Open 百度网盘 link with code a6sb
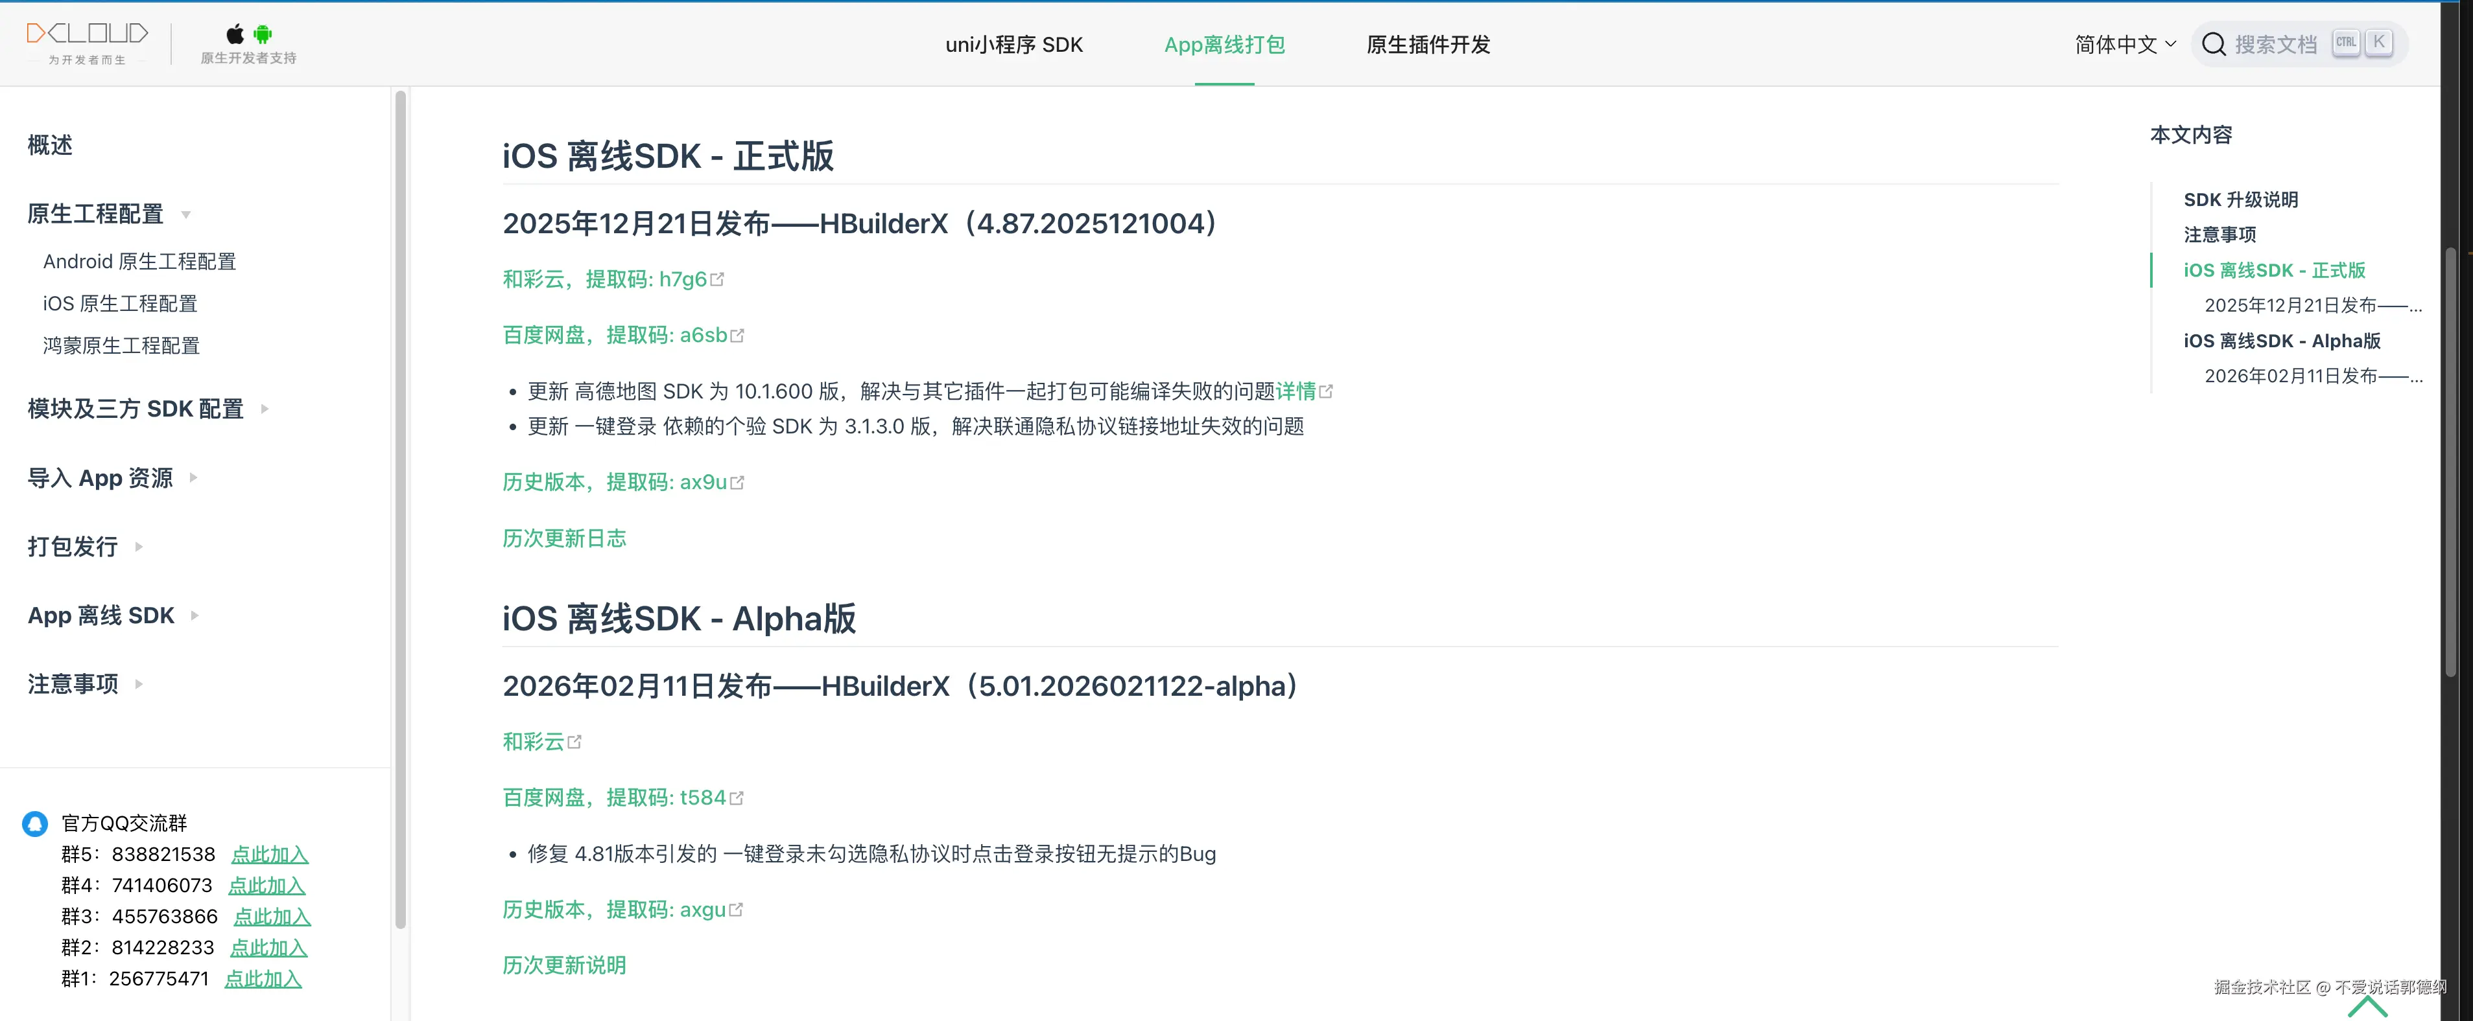This screenshot has width=2473, height=1021. (615, 335)
